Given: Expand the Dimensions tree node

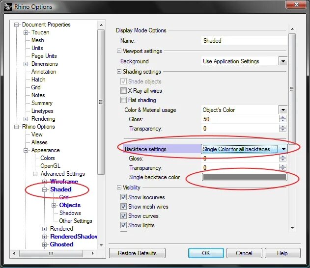Looking at the screenshot, I should click(26, 64).
